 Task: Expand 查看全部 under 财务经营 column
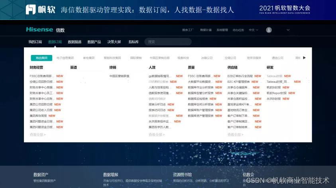click(38, 135)
